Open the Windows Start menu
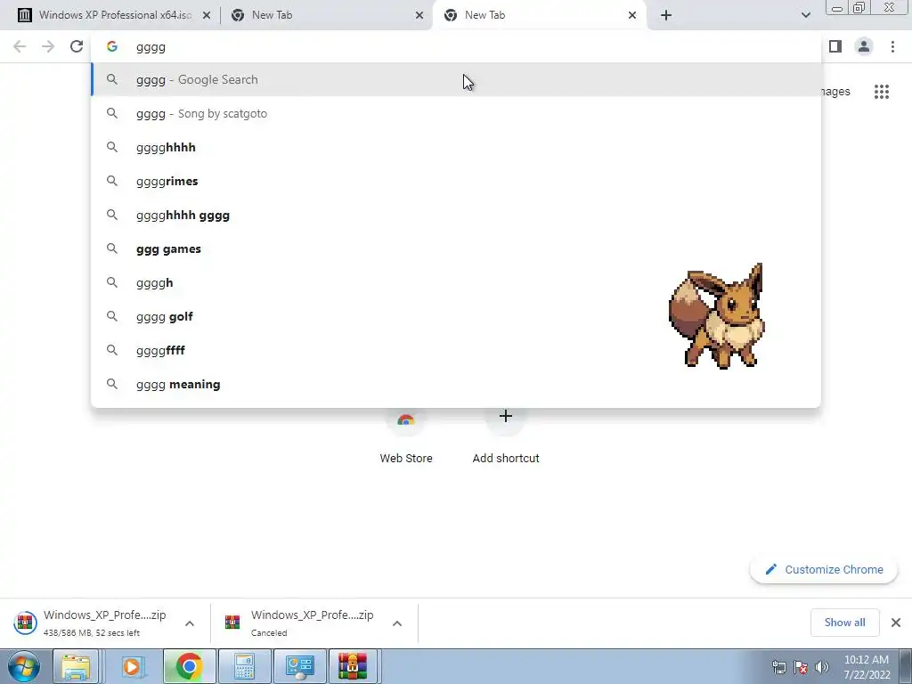912x684 pixels. (x=24, y=666)
